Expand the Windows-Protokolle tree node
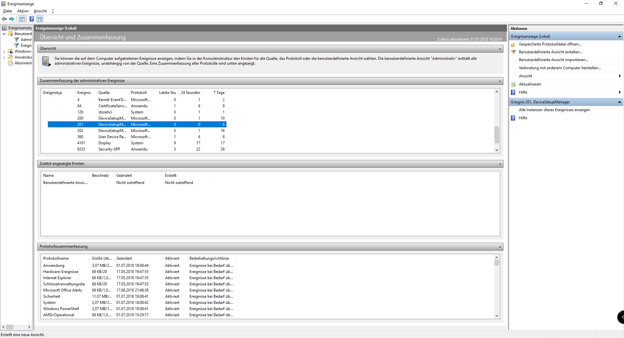Viewport: 624px width, 338px height. (x=4, y=51)
